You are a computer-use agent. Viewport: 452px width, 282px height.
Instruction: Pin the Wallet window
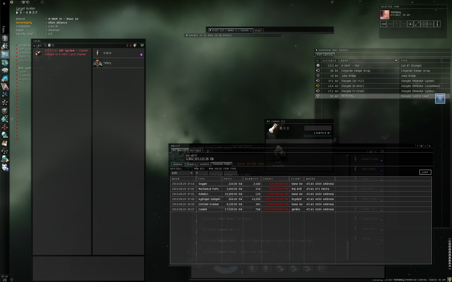(421, 146)
